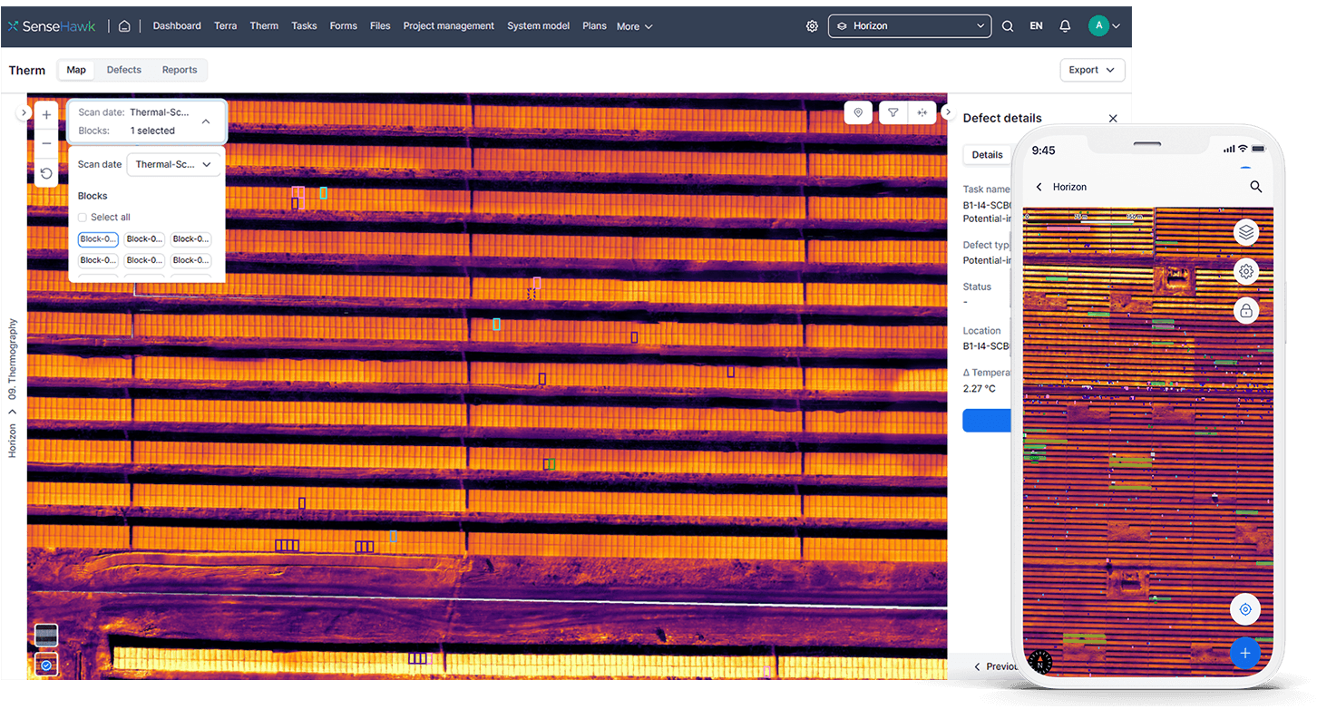Toggle the first Block-0 chip selection
The height and width of the screenshot is (709, 1317).
[98, 239]
